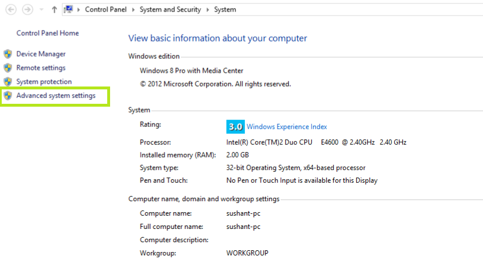This screenshot has width=483, height=267.
Task: Select Control Panel in the breadcrumb
Action: [105, 10]
